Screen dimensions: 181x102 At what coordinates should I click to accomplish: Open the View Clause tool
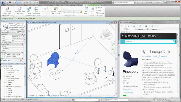(x=29, y=10)
